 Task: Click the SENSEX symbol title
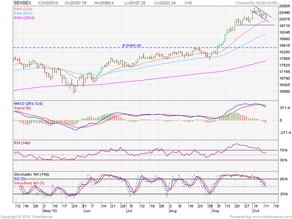click(22, 3)
